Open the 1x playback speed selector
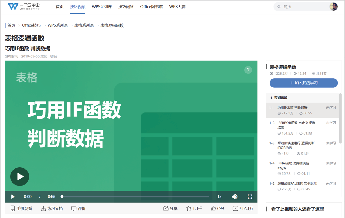Screen dimensions: 345x218 219,197
